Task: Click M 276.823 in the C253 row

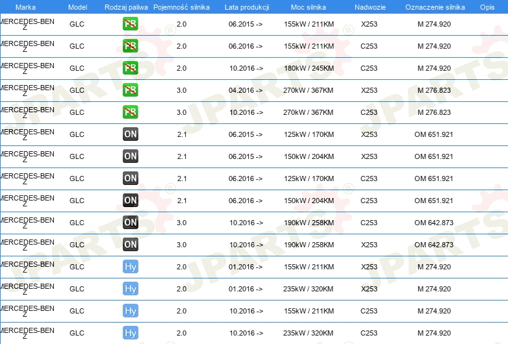Action: pyautogui.click(x=434, y=112)
